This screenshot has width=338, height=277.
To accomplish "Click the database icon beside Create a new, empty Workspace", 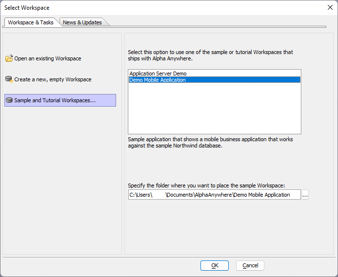I will coord(9,79).
